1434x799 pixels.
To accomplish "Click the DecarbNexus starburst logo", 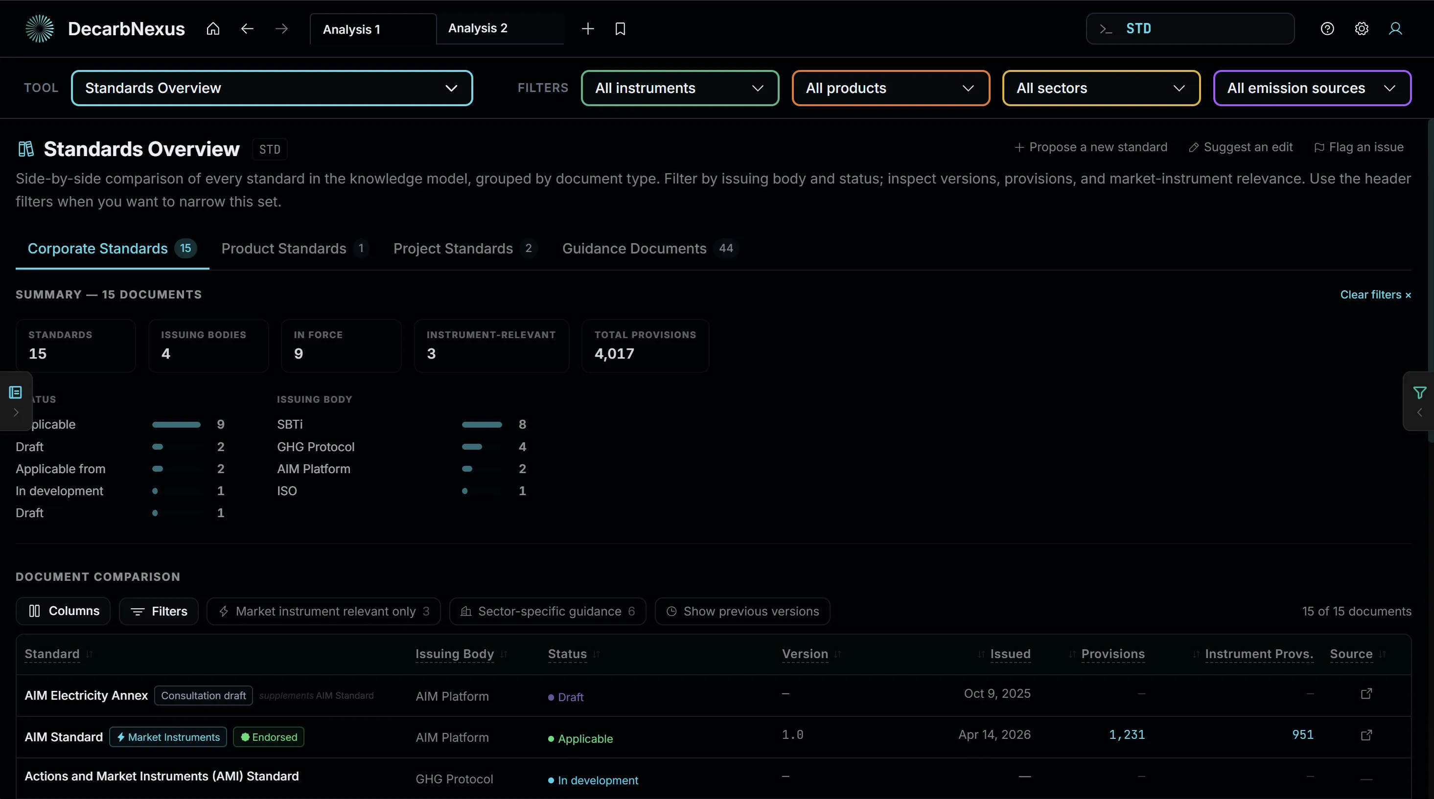I will pyautogui.click(x=40, y=29).
